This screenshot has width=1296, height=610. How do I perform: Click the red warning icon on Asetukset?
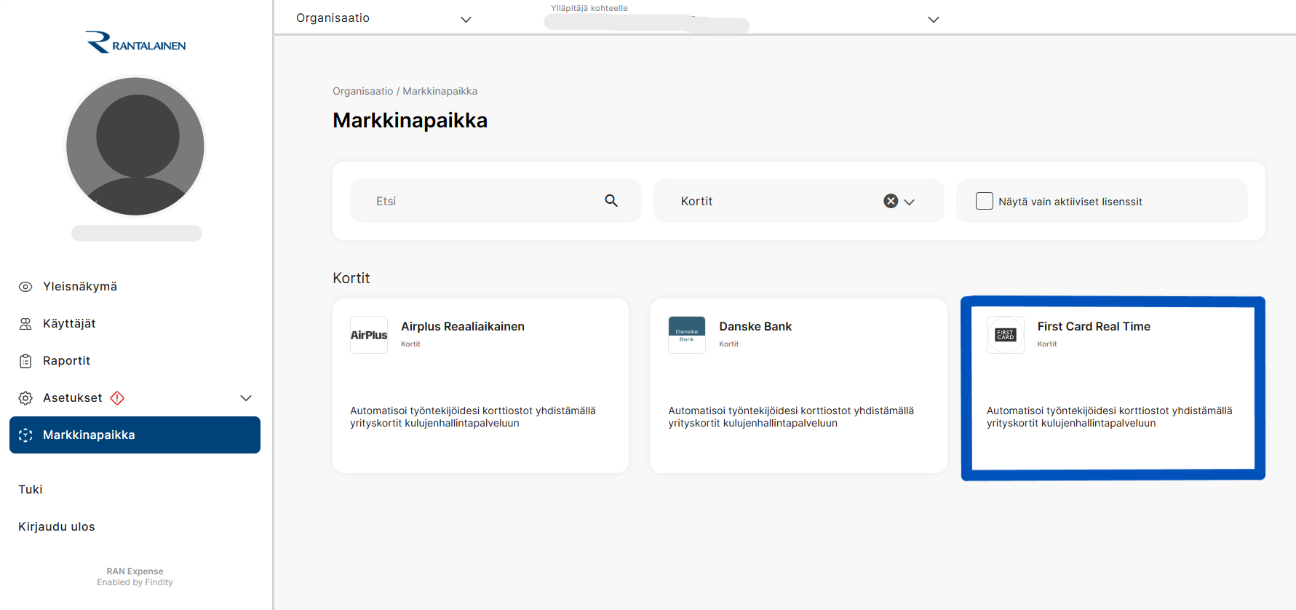(117, 398)
